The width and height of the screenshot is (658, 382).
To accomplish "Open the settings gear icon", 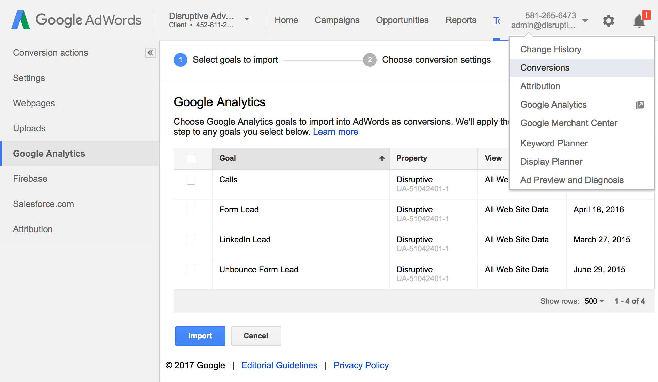I will [608, 21].
